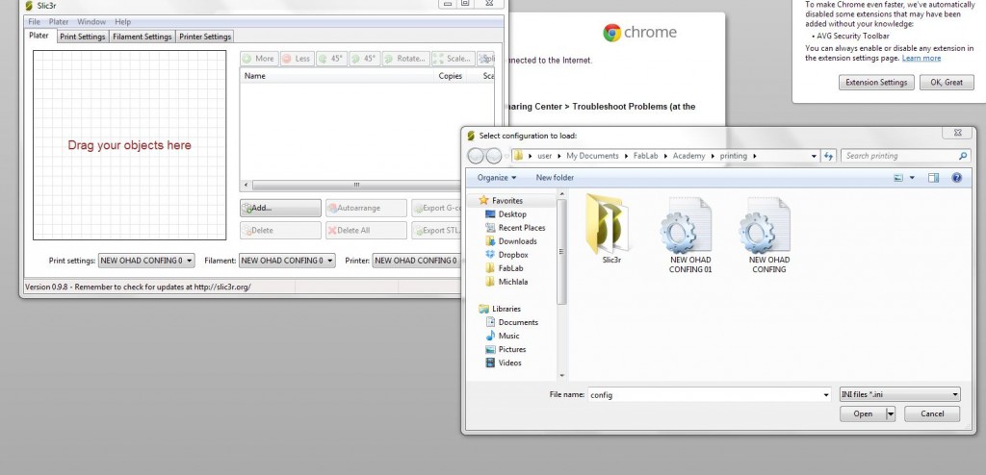
Task: Click Extension Settings in Chrome popup
Action: coord(876,83)
